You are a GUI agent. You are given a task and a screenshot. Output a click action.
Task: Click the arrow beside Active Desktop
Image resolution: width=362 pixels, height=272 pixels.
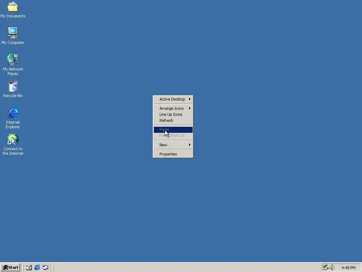[190, 99]
